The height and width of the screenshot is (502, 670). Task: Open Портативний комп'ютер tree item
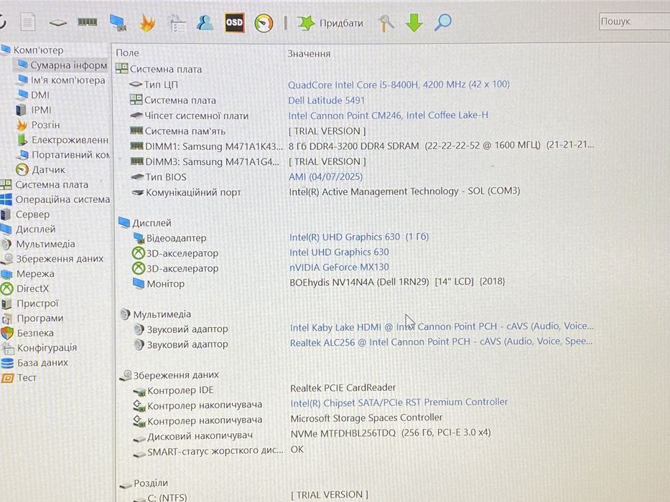[x=64, y=154]
